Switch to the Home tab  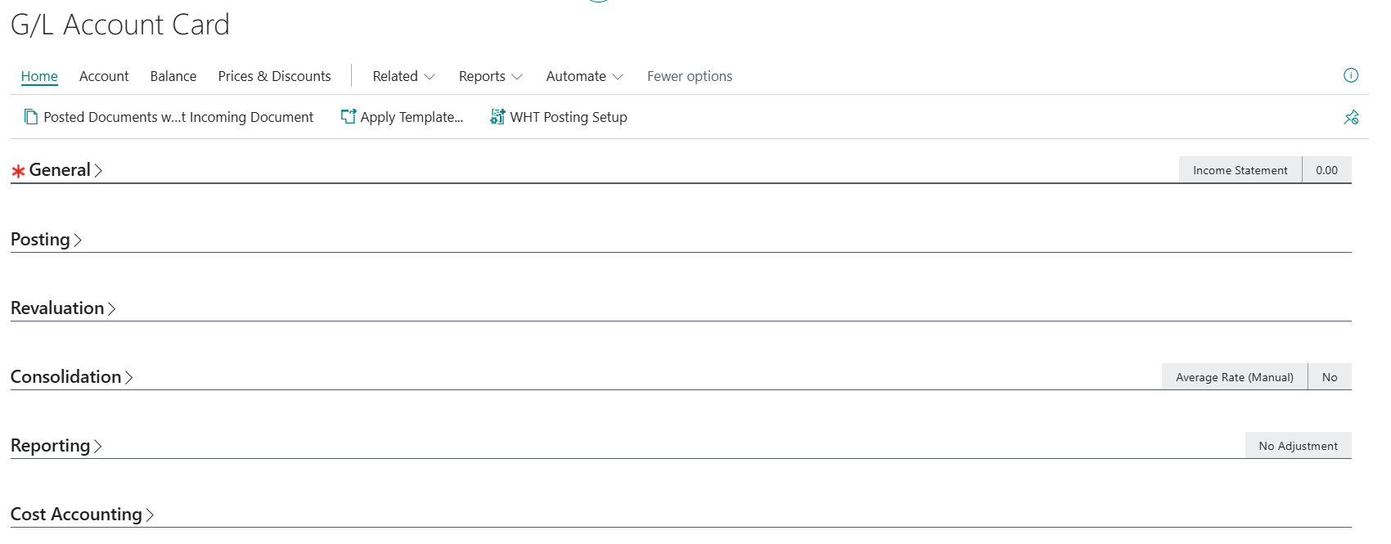point(39,76)
